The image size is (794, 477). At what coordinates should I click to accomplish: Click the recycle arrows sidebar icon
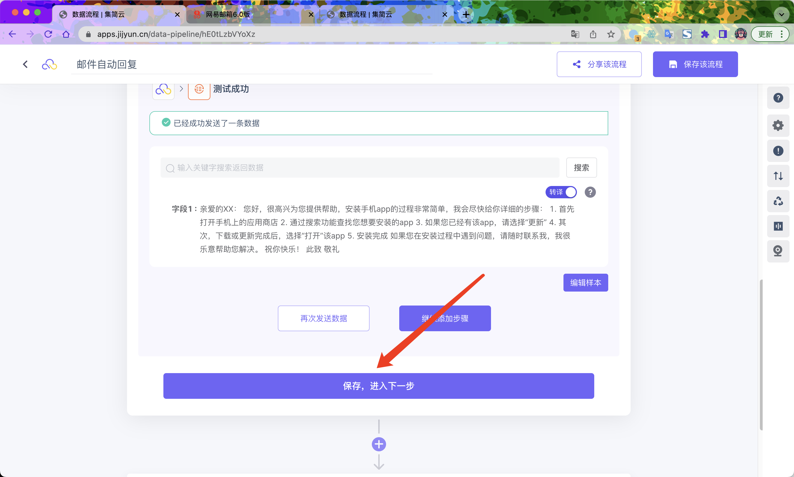point(778,201)
